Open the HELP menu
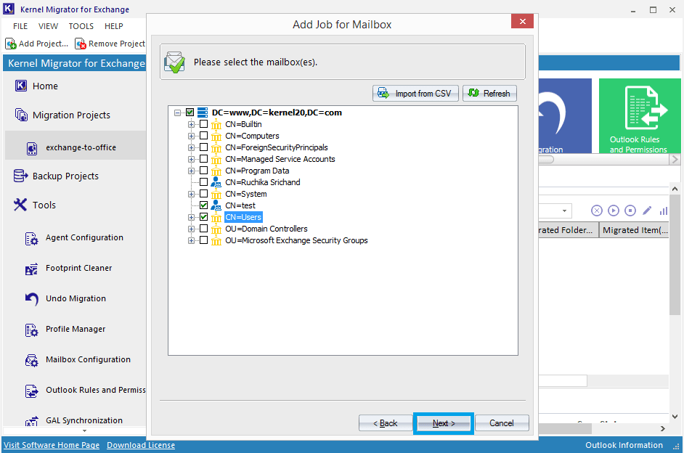684x453 pixels. (114, 26)
